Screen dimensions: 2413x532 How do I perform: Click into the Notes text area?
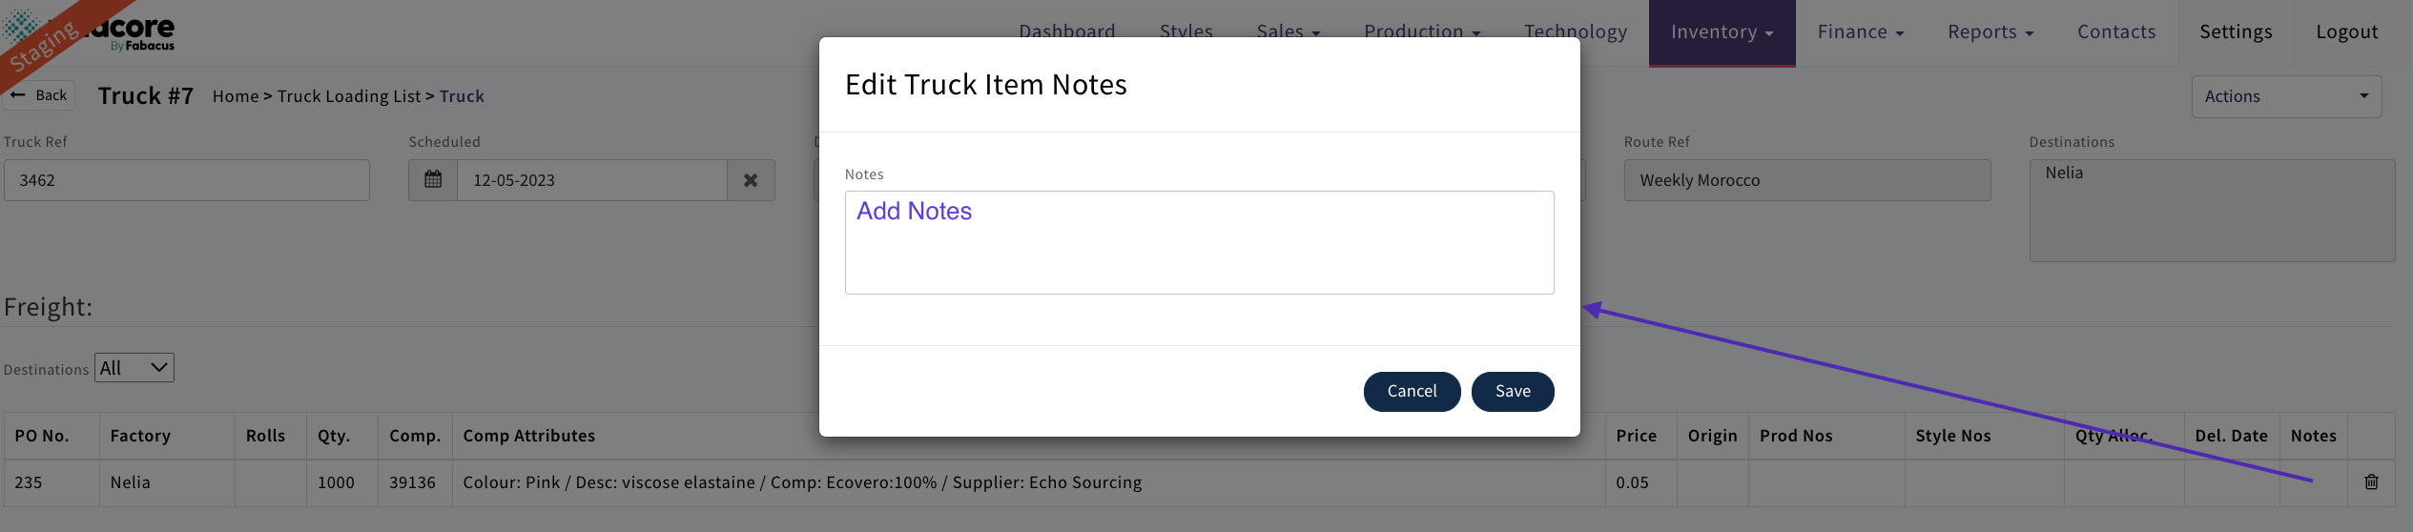(1199, 243)
